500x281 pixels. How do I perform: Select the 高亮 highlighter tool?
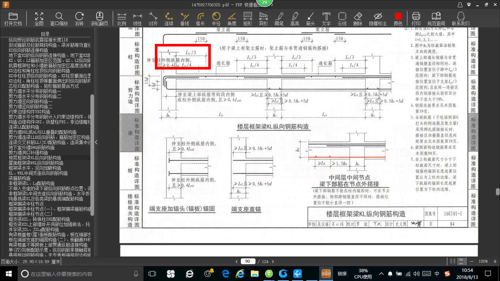pos(295,19)
